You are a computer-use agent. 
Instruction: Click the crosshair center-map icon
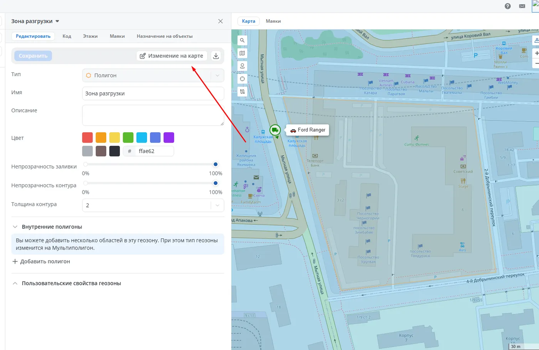coord(242,79)
